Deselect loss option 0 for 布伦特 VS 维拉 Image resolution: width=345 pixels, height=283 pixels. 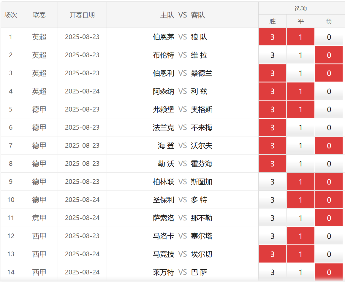pyautogui.click(x=329, y=55)
